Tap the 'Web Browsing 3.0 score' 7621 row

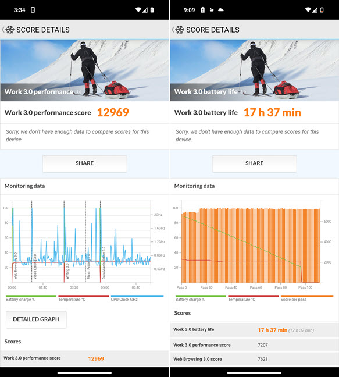pyautogui.click(x=255, y=359)
